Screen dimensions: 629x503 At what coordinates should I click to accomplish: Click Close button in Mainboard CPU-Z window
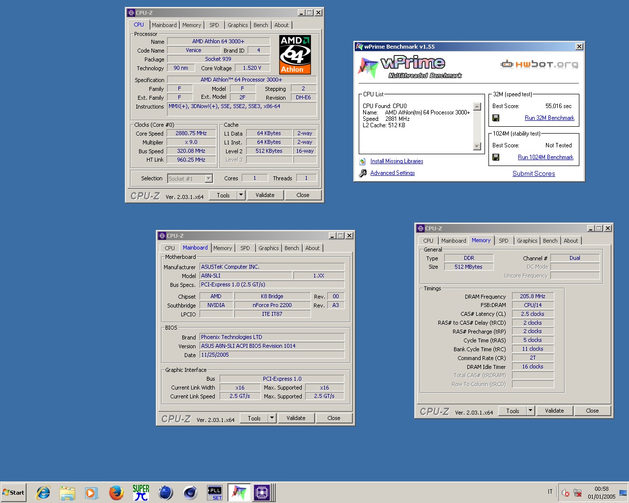tap(334, 418)
